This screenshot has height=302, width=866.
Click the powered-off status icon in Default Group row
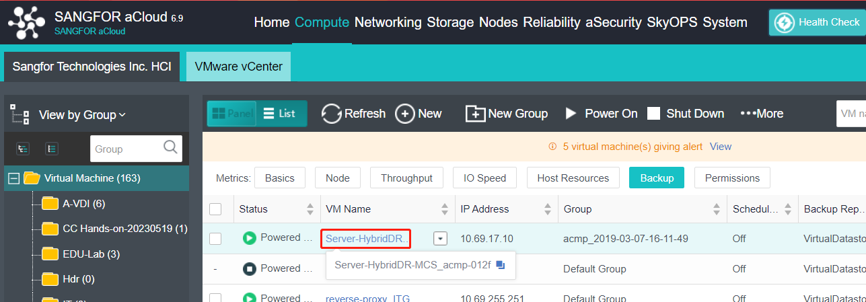tap(250, 269)
